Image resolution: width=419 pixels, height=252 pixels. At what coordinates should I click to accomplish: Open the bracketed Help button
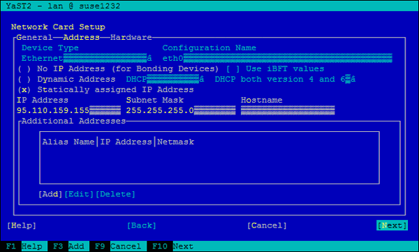click(22, 225)
